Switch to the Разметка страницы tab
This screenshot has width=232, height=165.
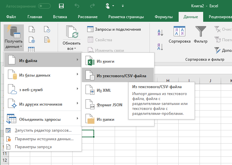click(x=126, y=17)
